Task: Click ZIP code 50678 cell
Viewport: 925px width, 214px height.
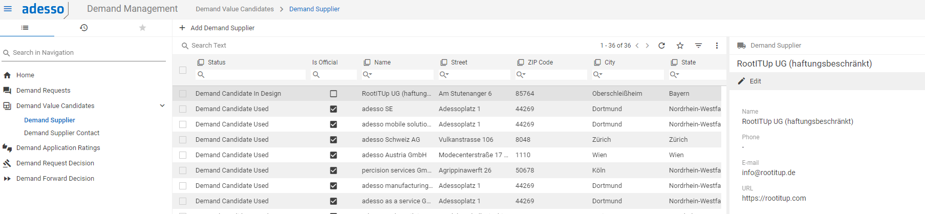Action: tap(525, 170)
